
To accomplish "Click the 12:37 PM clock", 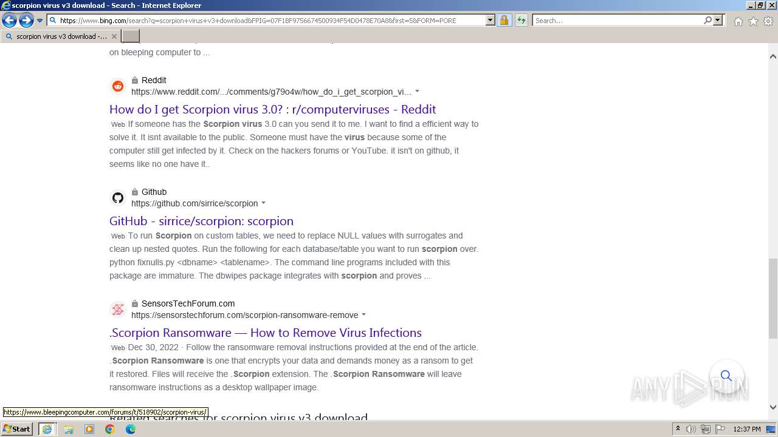I will tap(747, 429).
